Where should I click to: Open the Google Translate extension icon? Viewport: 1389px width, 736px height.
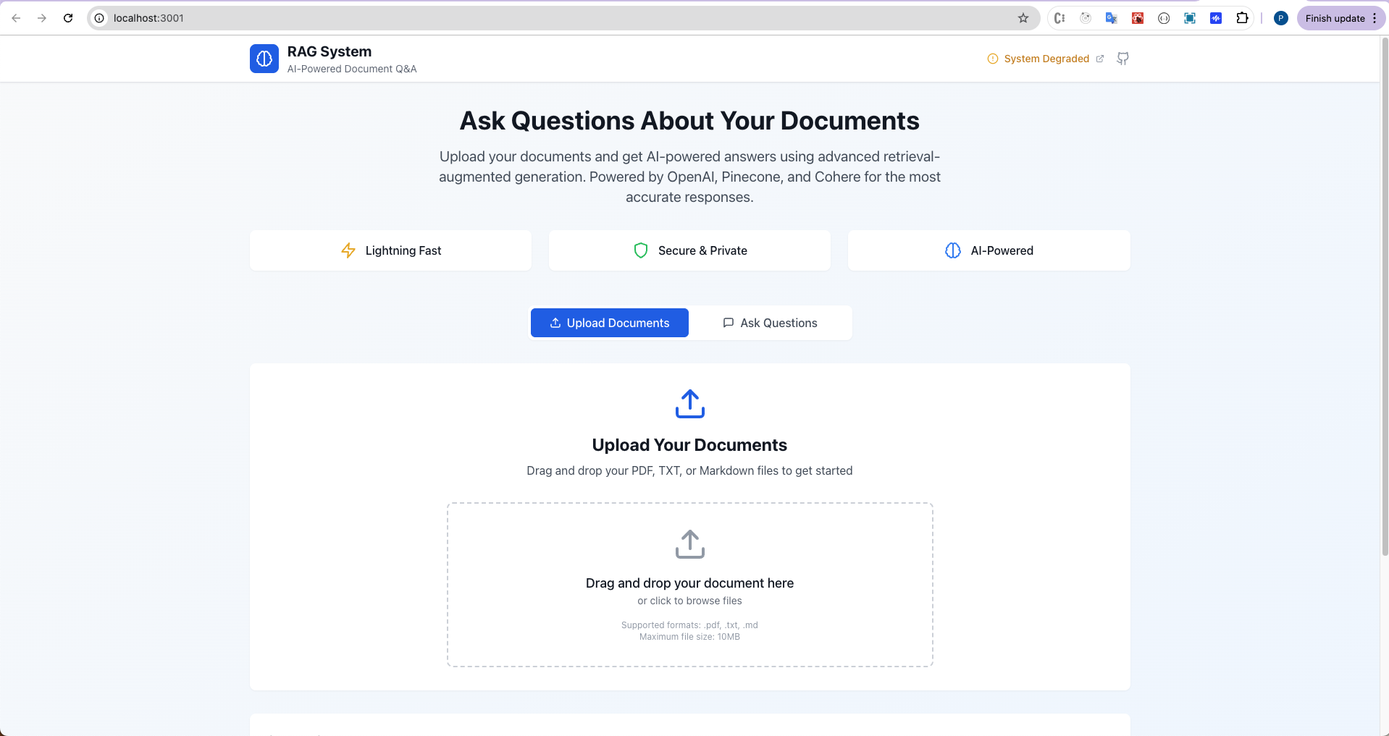(x=1112, y=18)
